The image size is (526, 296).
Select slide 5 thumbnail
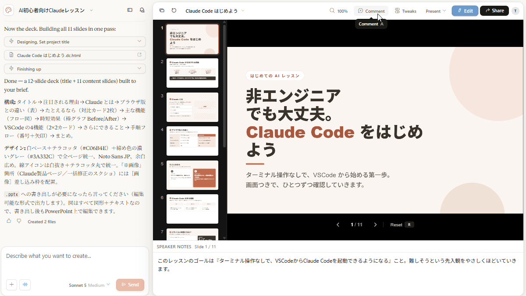point(192,175)
